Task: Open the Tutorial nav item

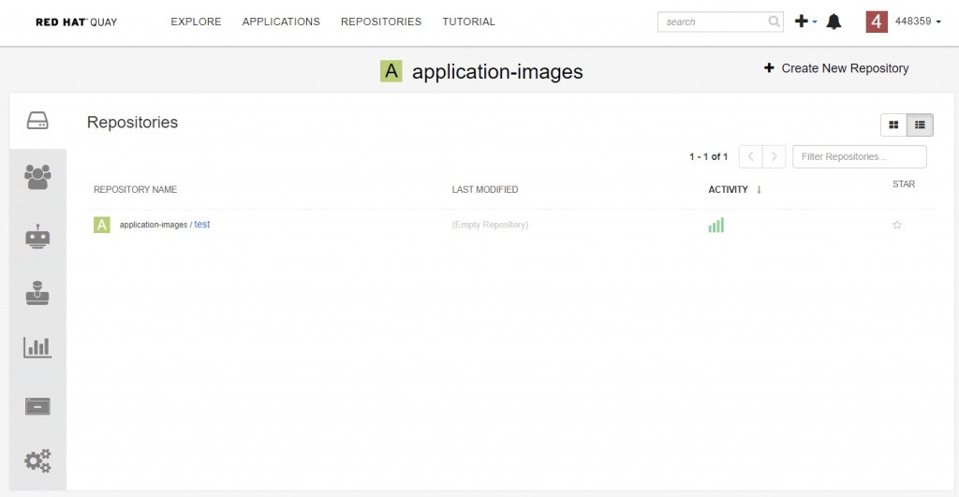Action: tap(468, 22)
